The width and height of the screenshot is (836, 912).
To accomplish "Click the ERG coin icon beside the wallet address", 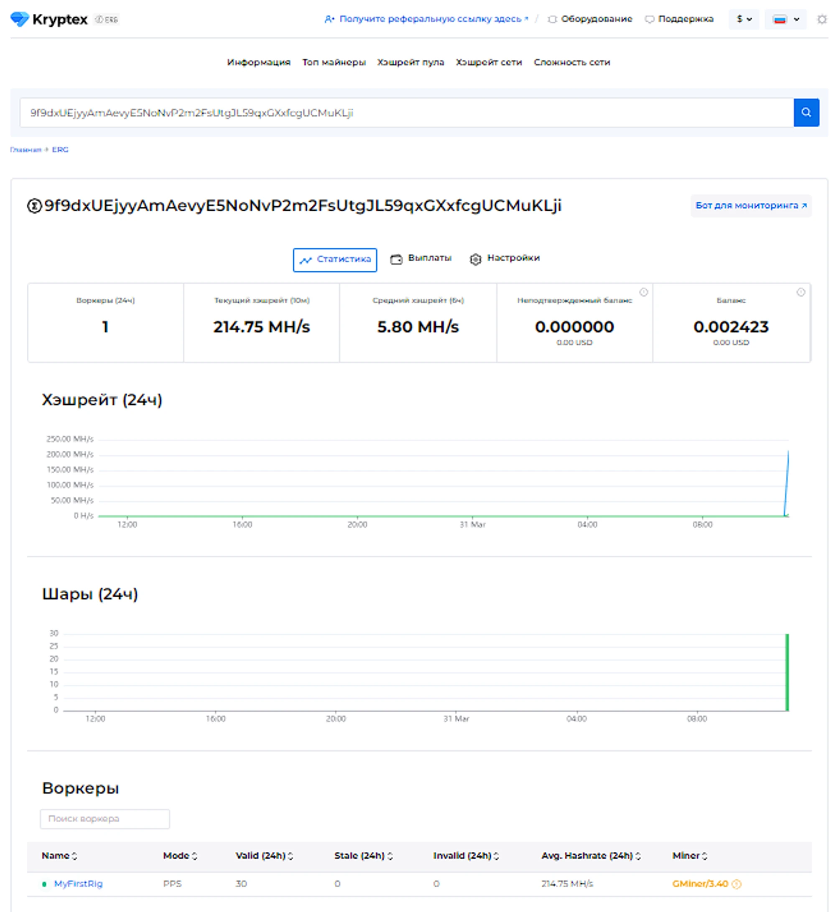I will [34, 206].
